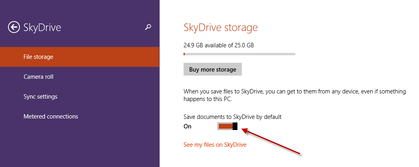Switch to Sync settings
The height and width of the screenshot is (167, 419).
80,96
